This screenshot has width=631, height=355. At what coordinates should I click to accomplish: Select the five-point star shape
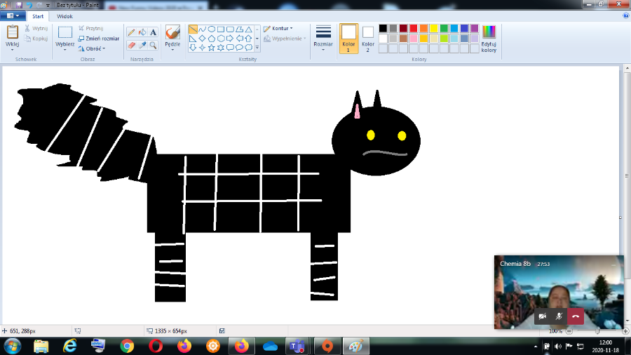click(x=212, y=48)
